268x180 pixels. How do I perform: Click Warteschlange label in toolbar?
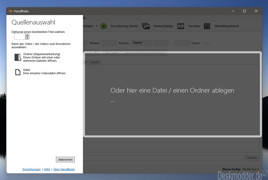pos(163,26)
